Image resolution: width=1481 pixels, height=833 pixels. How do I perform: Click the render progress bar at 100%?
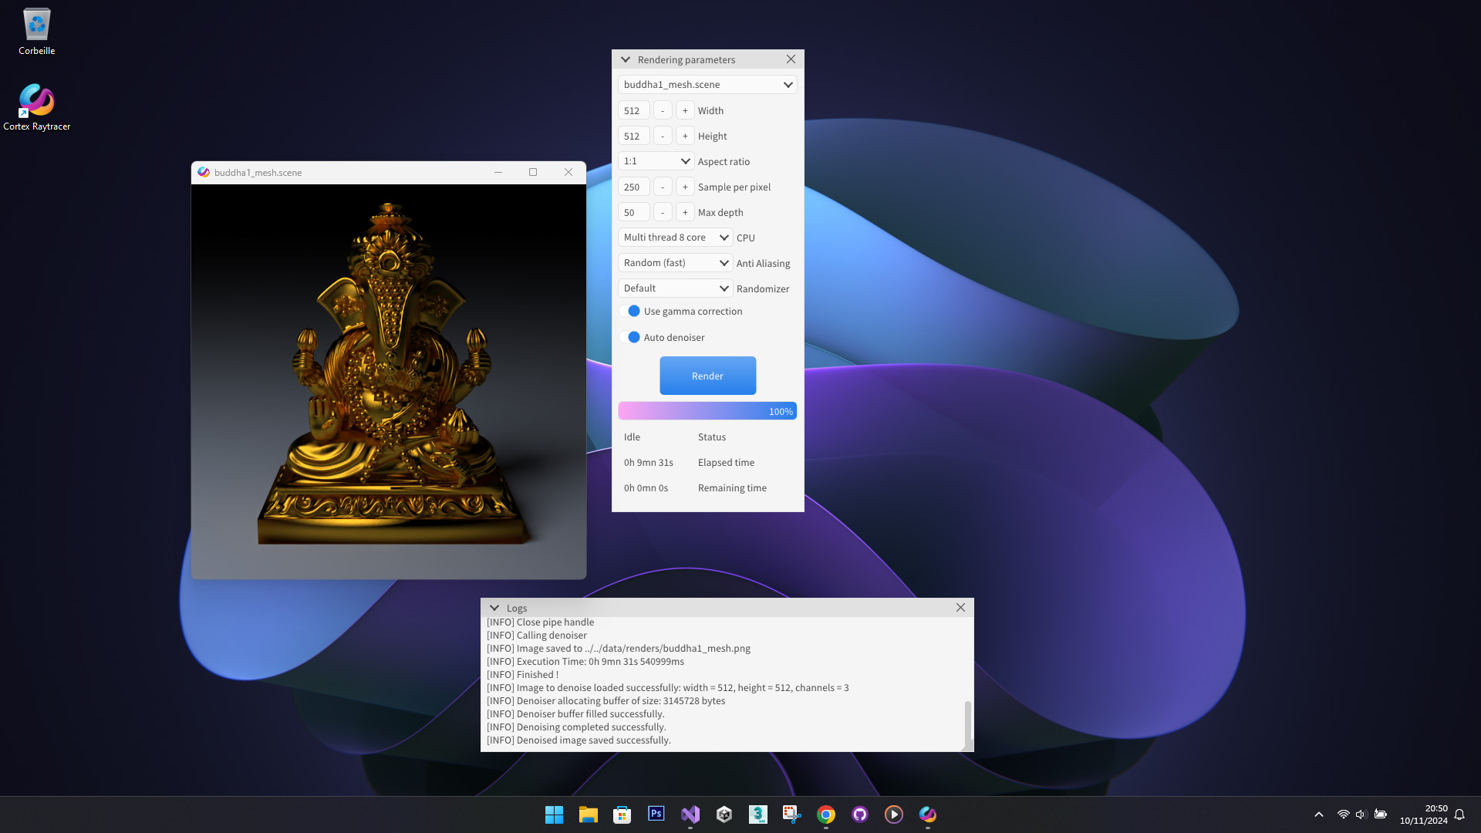(x=708, y=411)
